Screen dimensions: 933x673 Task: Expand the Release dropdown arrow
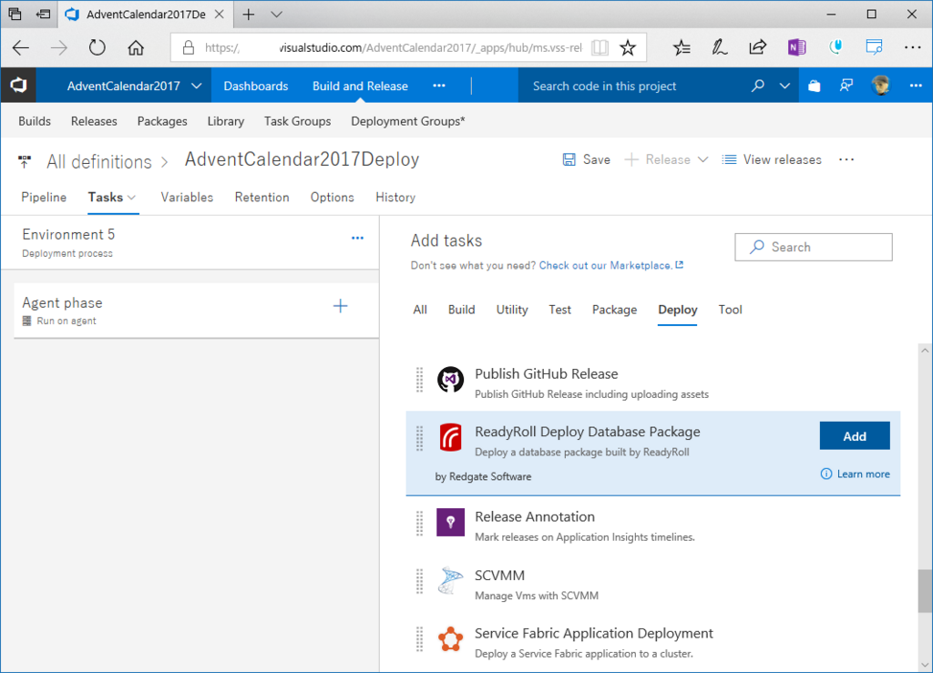tap(702, 159)
